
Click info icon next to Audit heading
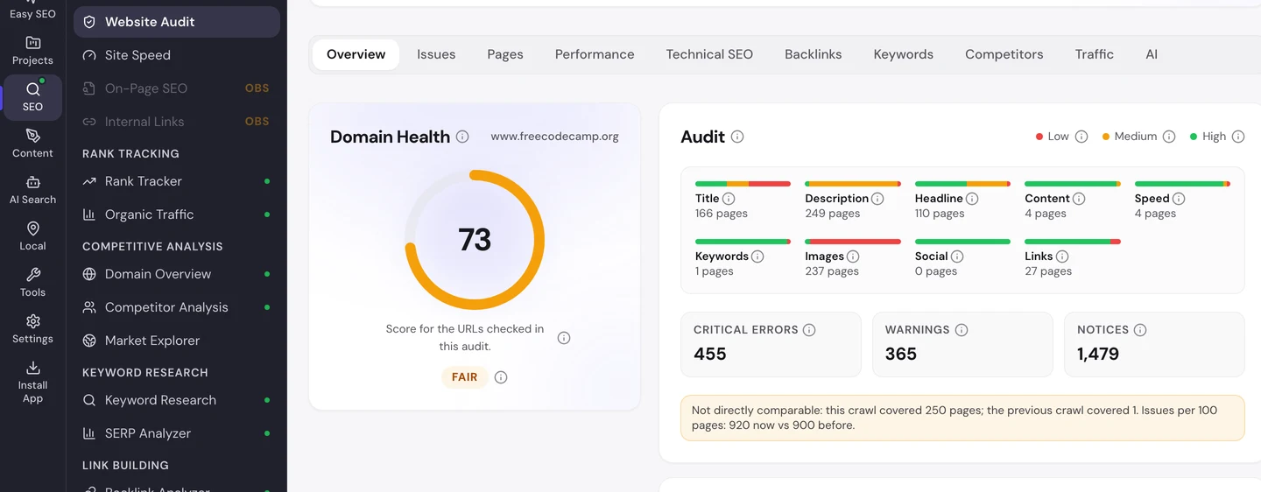tap(737, 137)
